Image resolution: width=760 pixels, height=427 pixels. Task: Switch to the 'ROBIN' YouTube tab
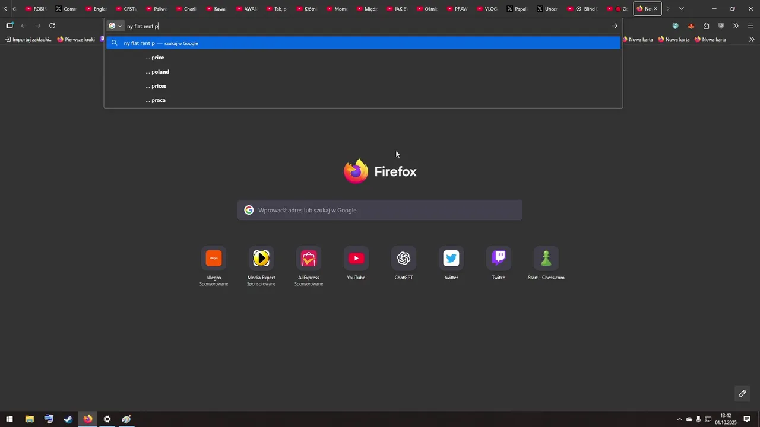point(36,9)
